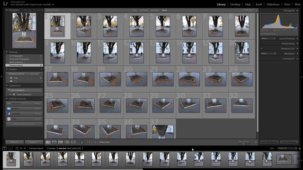This screenshot has height=170, width=303.
Task: Switch to the Print module
Action: click(x=287, y=4)
